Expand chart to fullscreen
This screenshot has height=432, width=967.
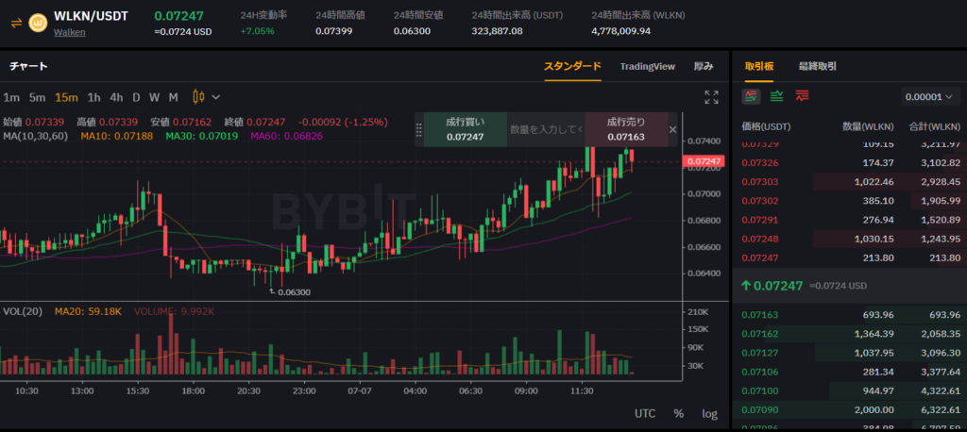tap(711, 97)
